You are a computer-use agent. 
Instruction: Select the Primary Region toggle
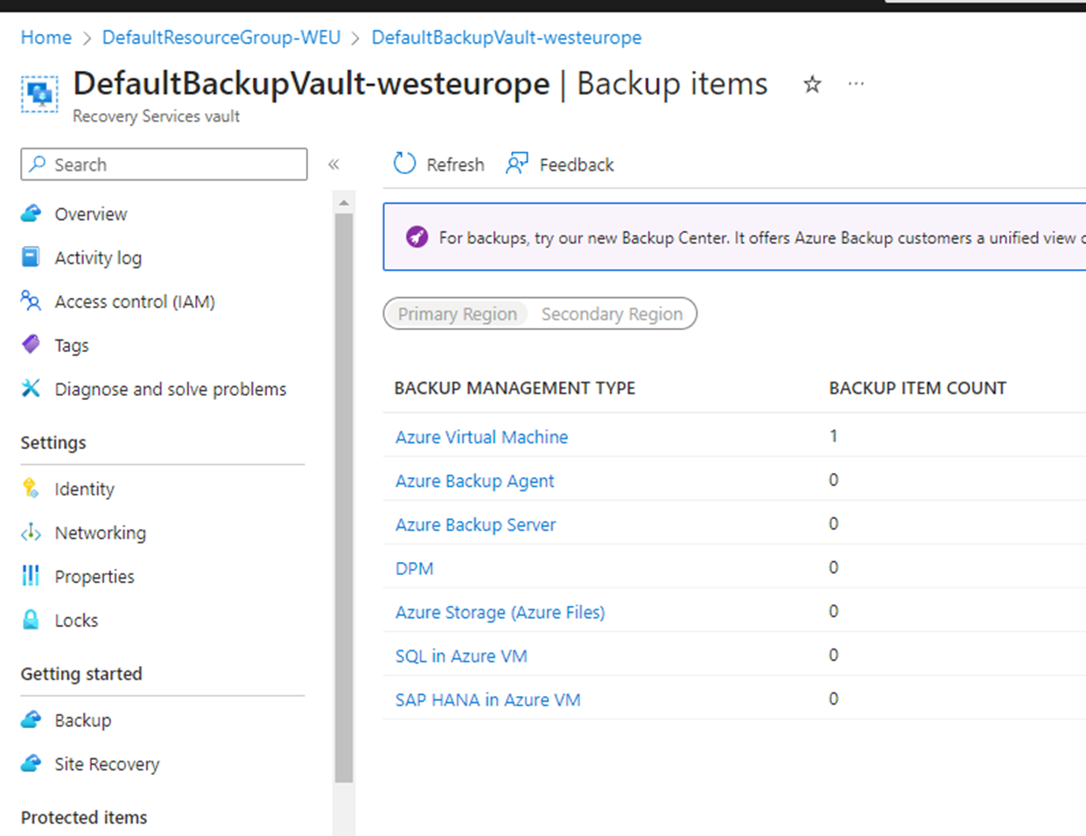click(457, 314)
